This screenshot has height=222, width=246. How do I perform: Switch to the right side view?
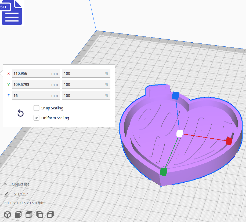(x=50, y=214)
